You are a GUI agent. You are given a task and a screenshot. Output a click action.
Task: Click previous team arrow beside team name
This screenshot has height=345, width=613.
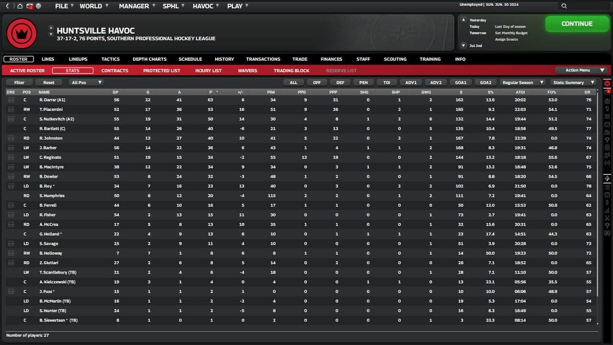coord(51,28)
